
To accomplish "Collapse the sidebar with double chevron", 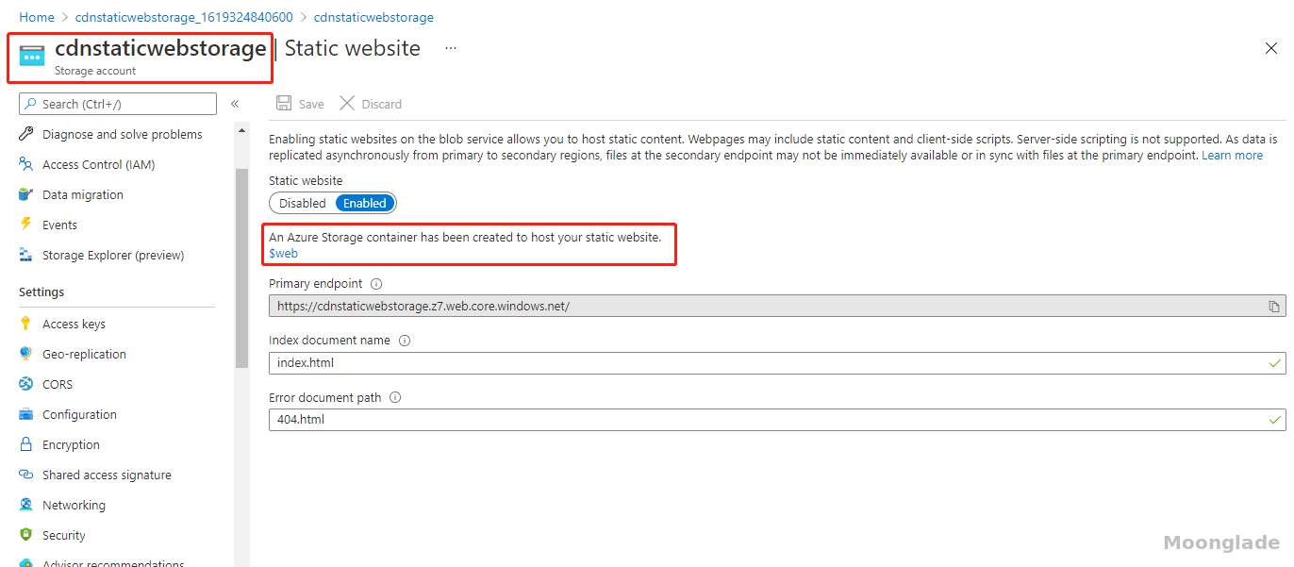I will pos(235,104).
